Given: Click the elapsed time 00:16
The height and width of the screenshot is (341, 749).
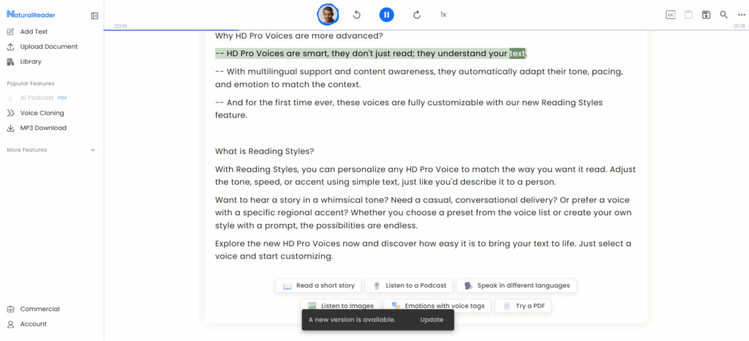Looking at the screenshot, I should [x=121, y=26].
